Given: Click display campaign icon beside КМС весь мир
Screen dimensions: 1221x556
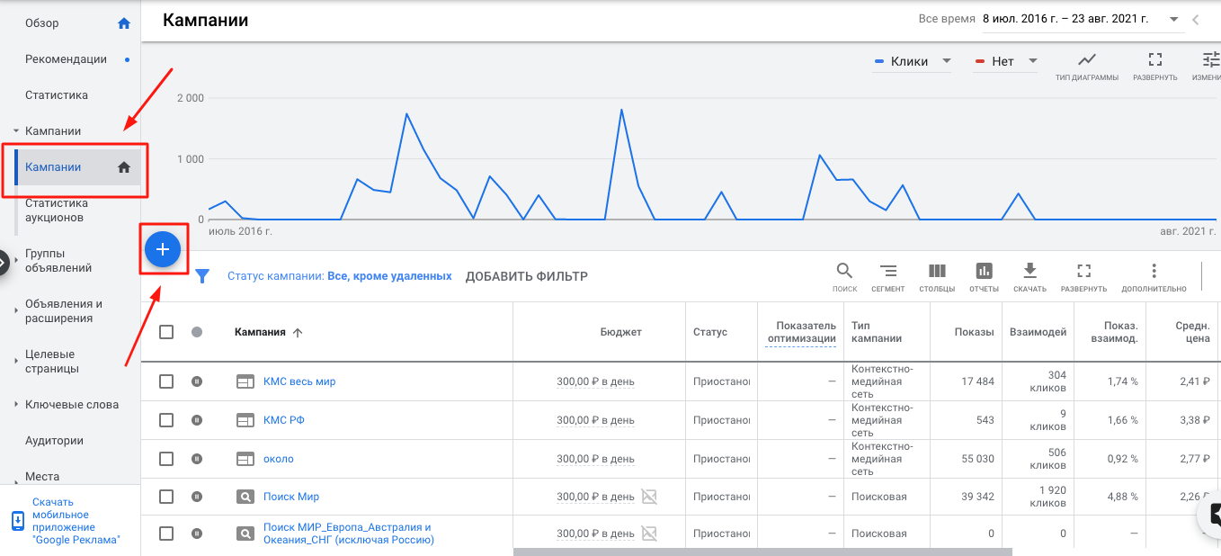Looking at the screenshot, I should tap(245, 381).
